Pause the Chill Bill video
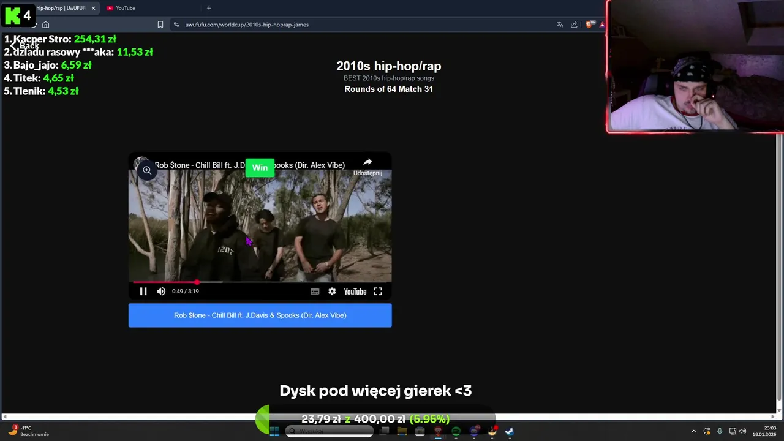The width and height of the screenshot is (784, 441). point(143,292)
